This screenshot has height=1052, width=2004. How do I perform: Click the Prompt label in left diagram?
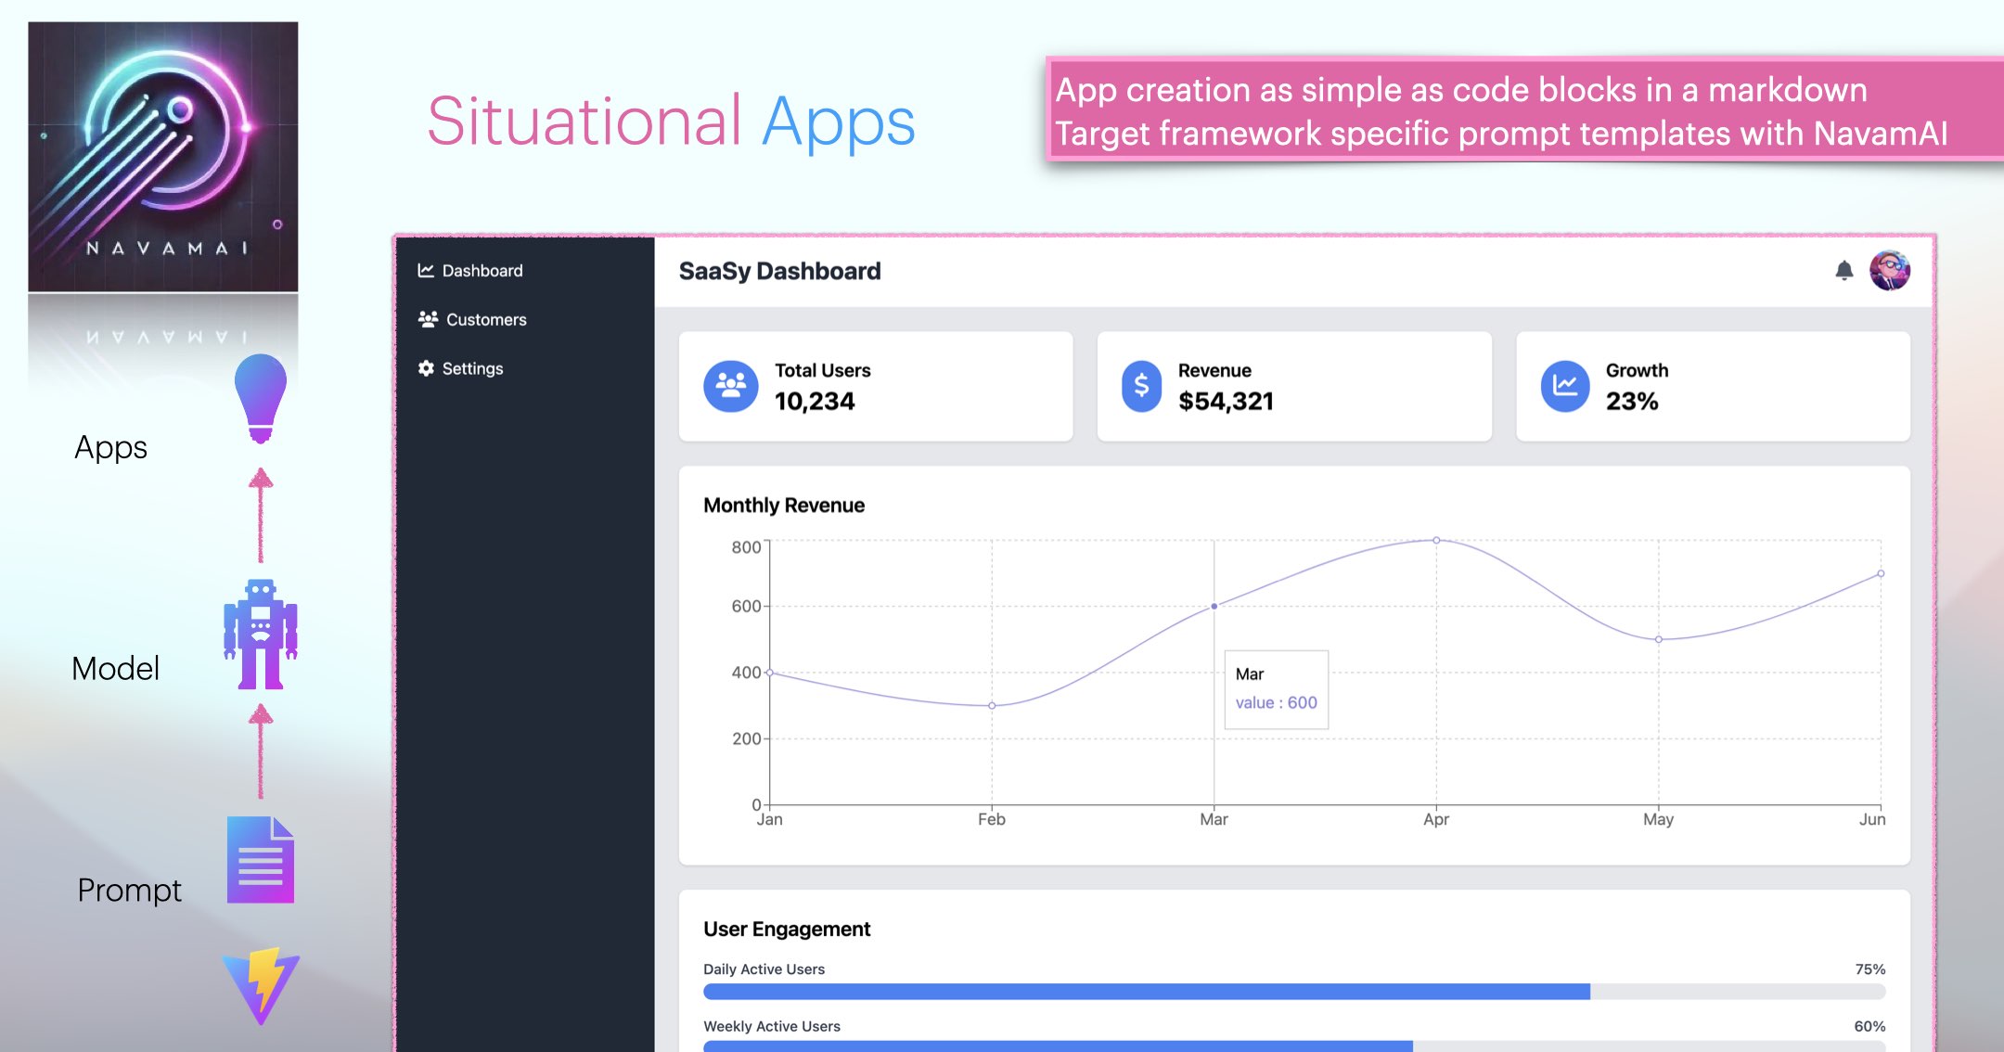[x=129, y=891]
